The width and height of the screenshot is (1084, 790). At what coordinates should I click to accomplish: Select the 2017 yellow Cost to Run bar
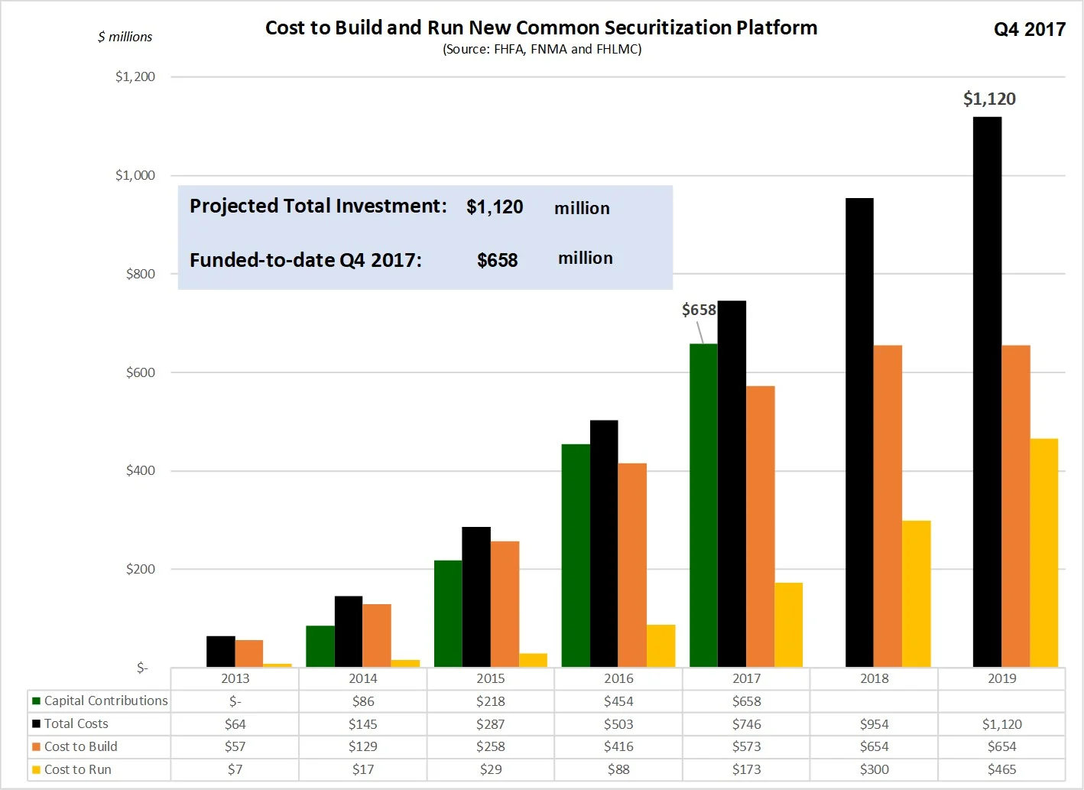[788, 625]
